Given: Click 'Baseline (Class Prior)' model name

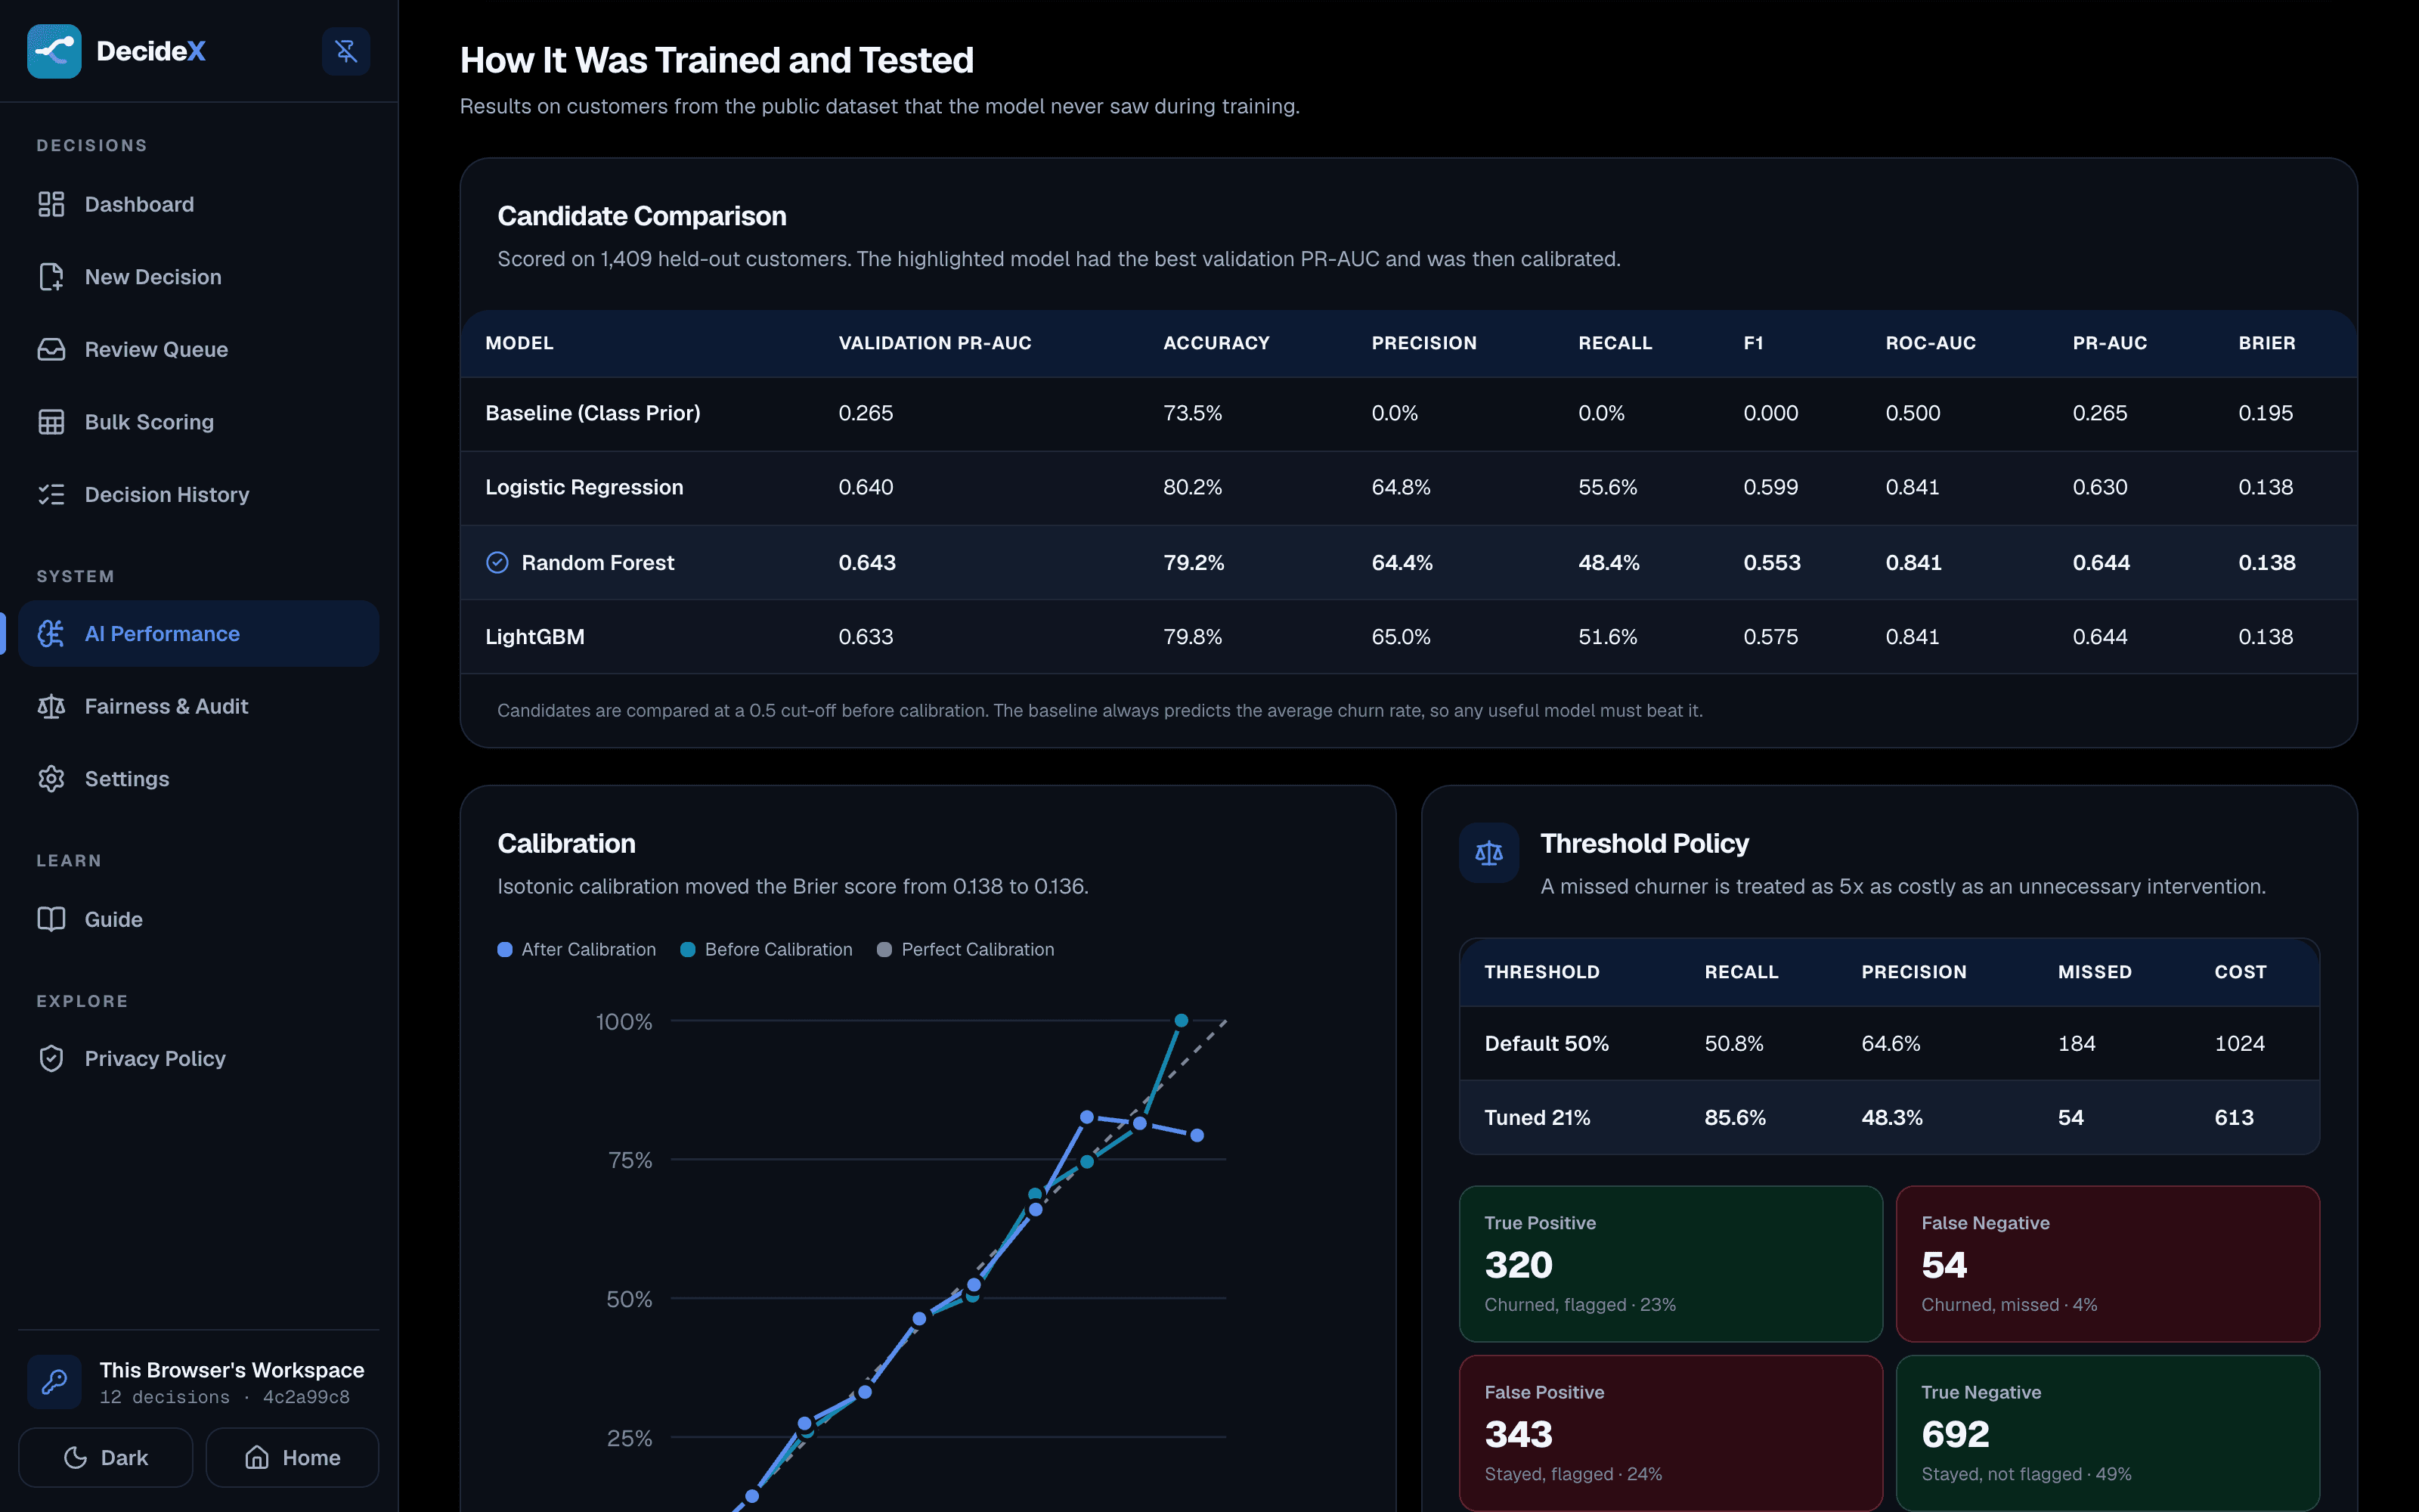Looking at the screenshot, I should [593, 413].
